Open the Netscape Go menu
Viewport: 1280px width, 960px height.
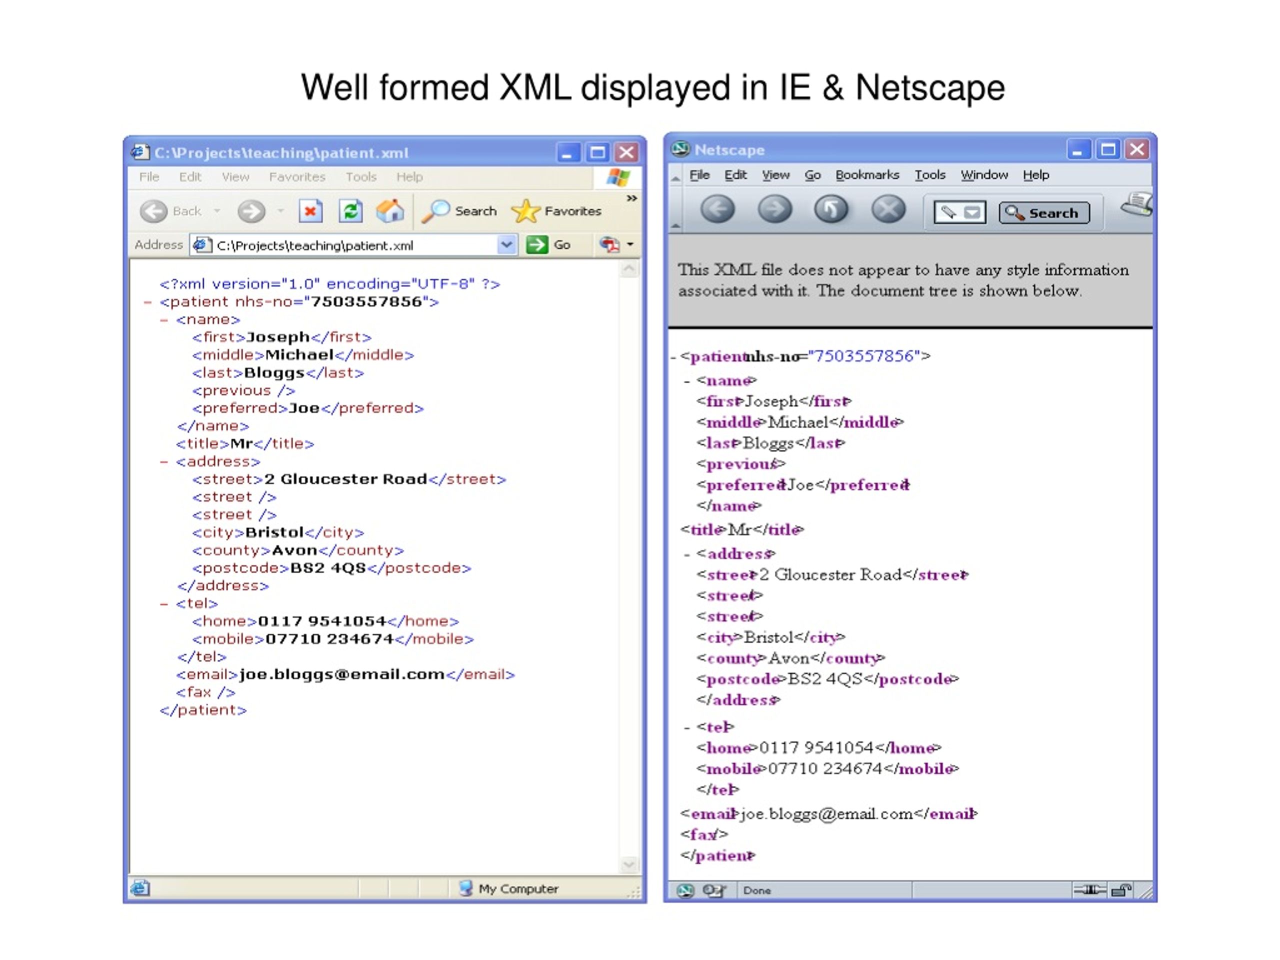[812, 175]
